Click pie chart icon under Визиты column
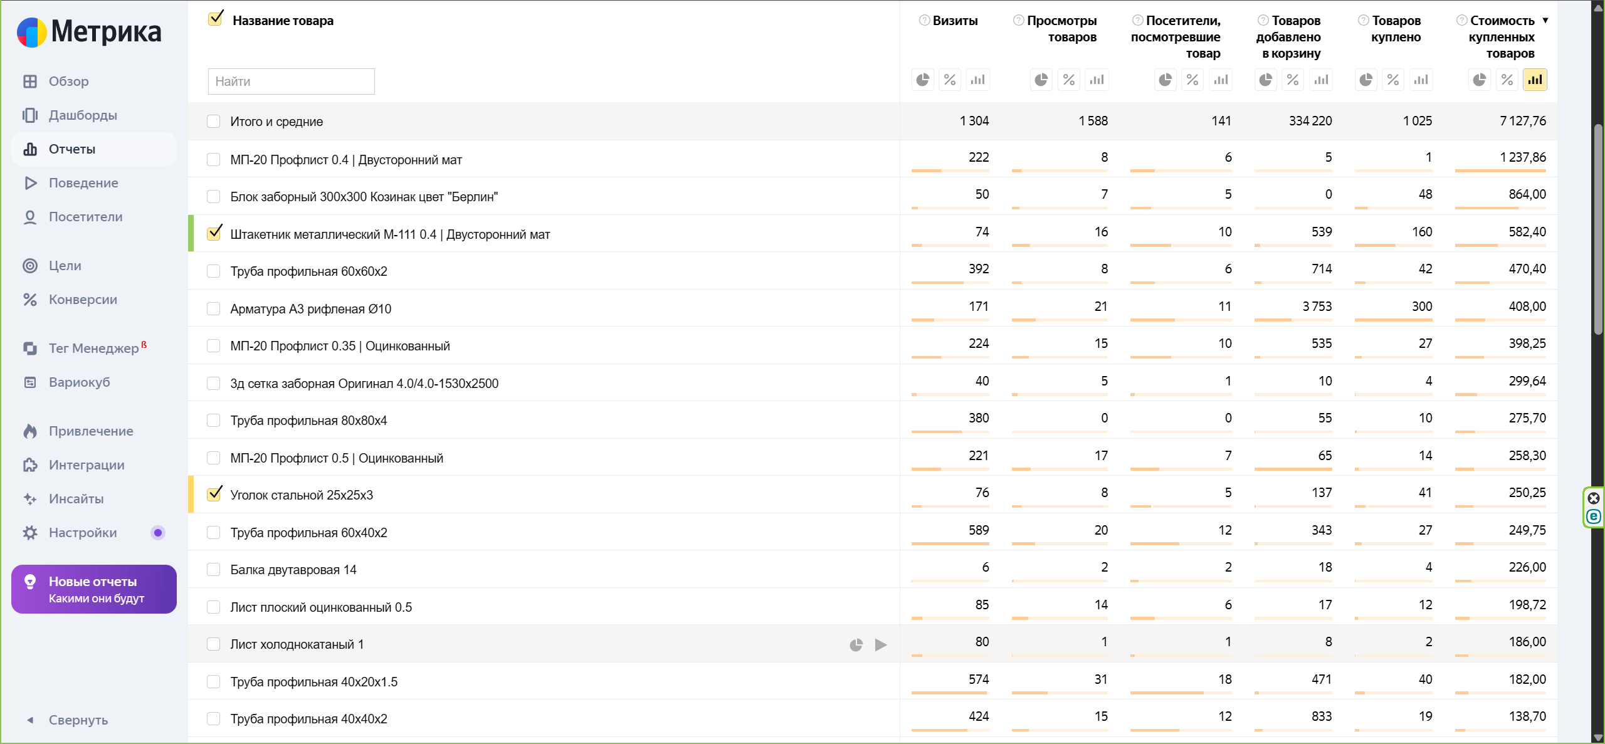1605x744 pixels. (x=922, y=80)
